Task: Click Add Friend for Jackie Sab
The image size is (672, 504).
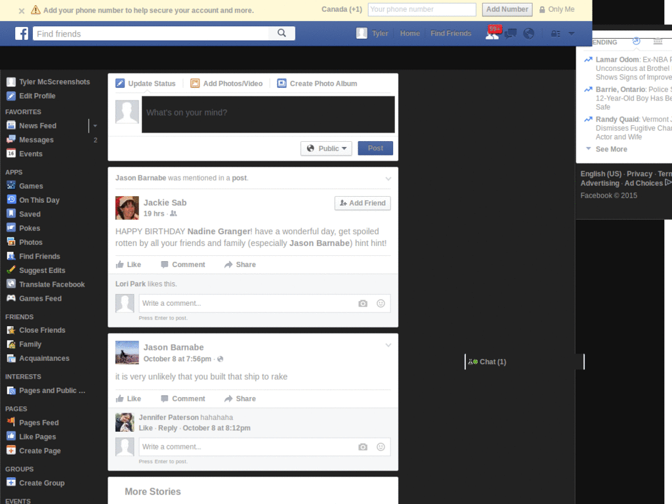Action: coord(362,203)
